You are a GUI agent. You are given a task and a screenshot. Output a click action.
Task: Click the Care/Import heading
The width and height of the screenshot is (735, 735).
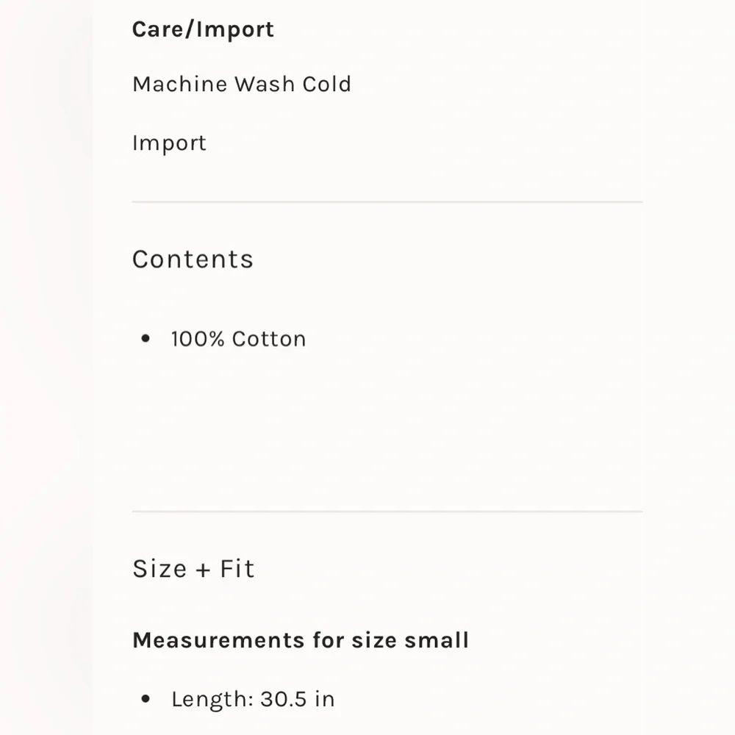point(203,29)
